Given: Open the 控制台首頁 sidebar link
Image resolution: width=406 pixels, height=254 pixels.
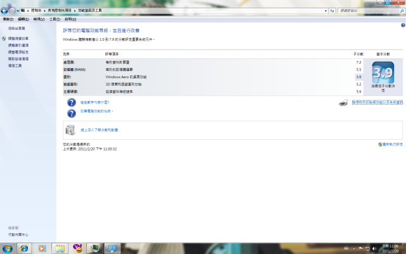Looking at the screenshot, I should coord(16,28).
